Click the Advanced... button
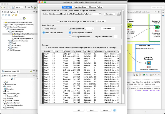The width and height of the screenshot is (165, 114). click(x=108, y=28)
